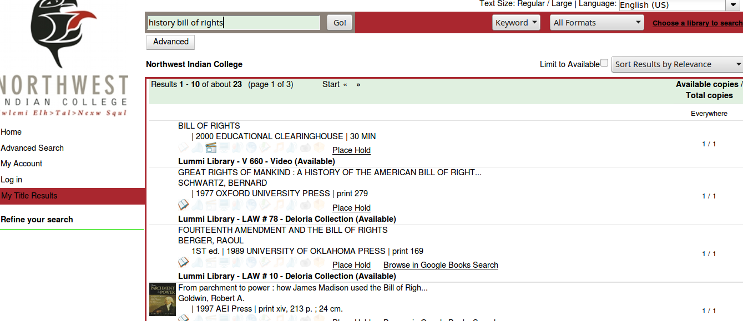Click the faded globe icon in FOURTEENTH AMENDMENT row

point(251,262)
